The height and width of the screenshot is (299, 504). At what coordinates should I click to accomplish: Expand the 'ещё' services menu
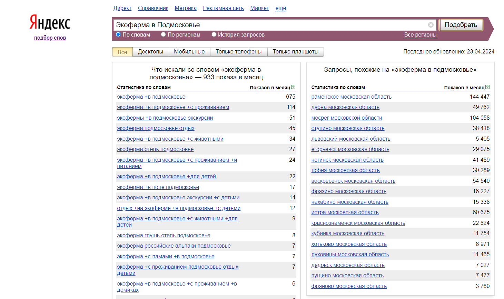coord(281,8)
